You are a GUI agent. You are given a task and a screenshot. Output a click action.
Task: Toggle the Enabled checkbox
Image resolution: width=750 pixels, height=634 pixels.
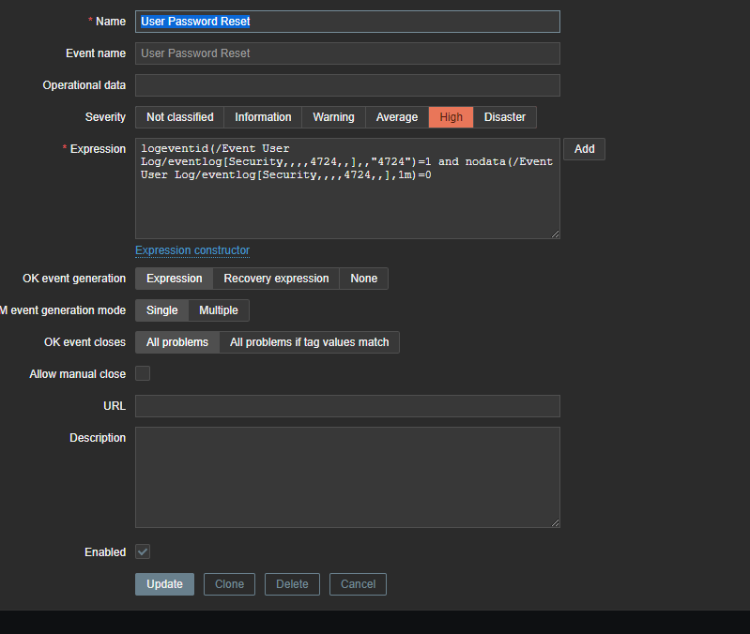pos(143,551)
